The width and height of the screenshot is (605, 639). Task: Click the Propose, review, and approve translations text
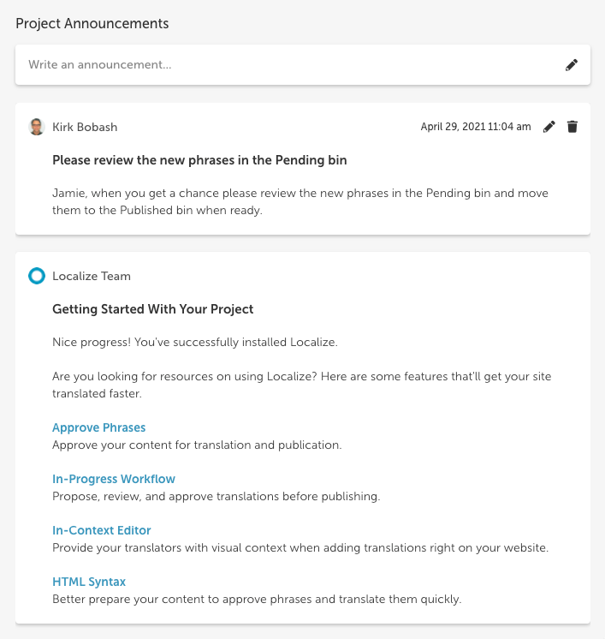[216, 496]
